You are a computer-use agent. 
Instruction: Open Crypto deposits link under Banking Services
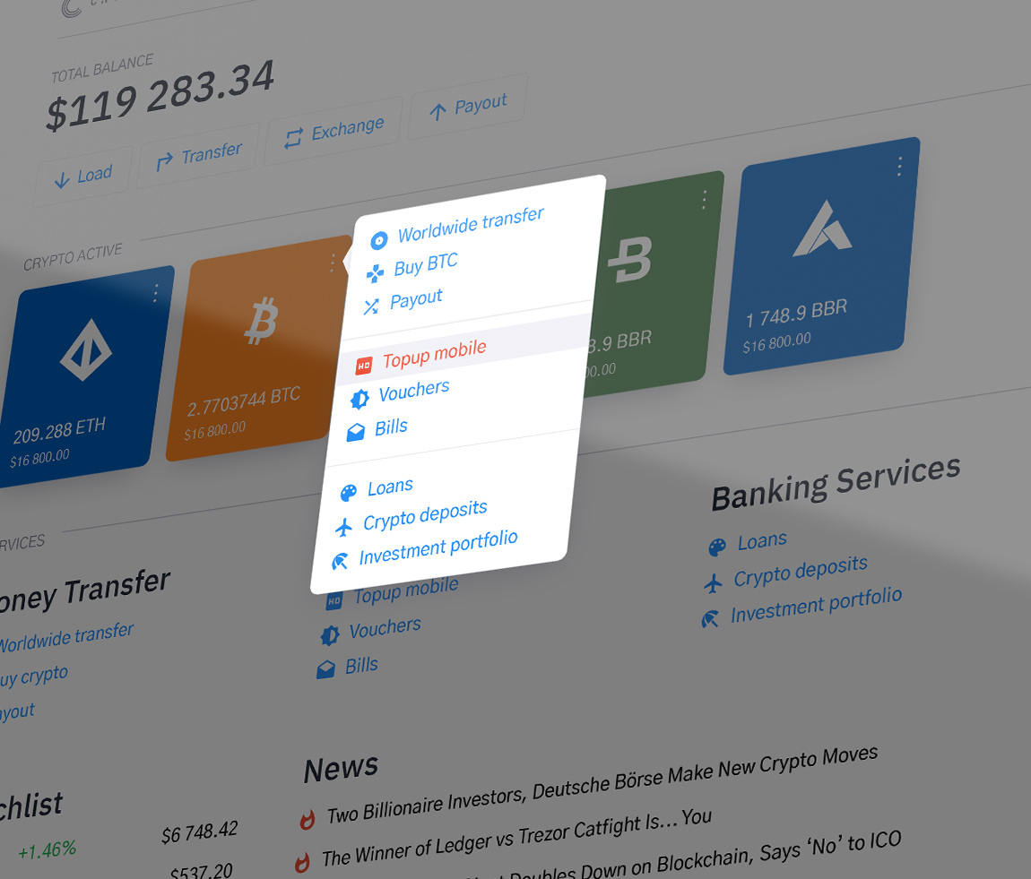pyautogui.click(x=801, y=571)
